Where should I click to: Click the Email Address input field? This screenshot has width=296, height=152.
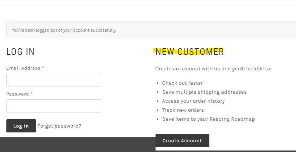[x=54, y=81]
